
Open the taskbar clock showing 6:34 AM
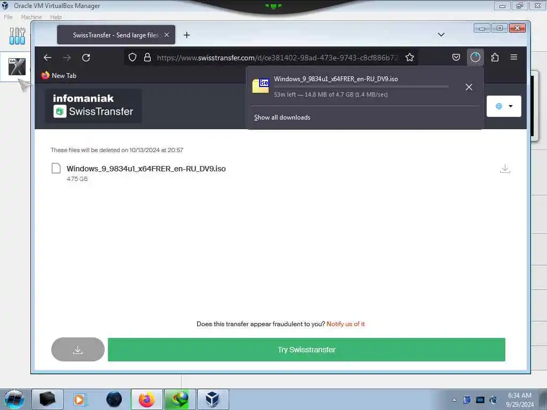click(519, 399)
